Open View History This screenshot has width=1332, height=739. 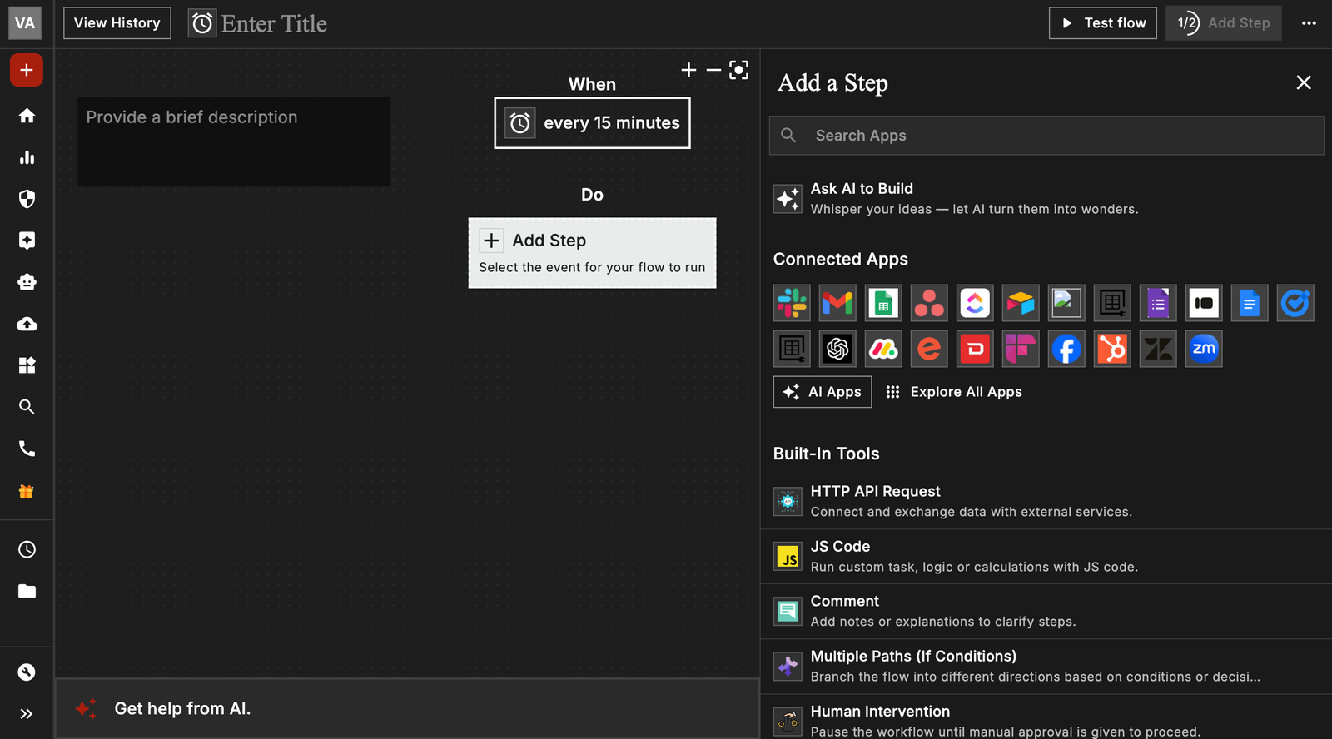pyautogui.click(x=117, y=23)
